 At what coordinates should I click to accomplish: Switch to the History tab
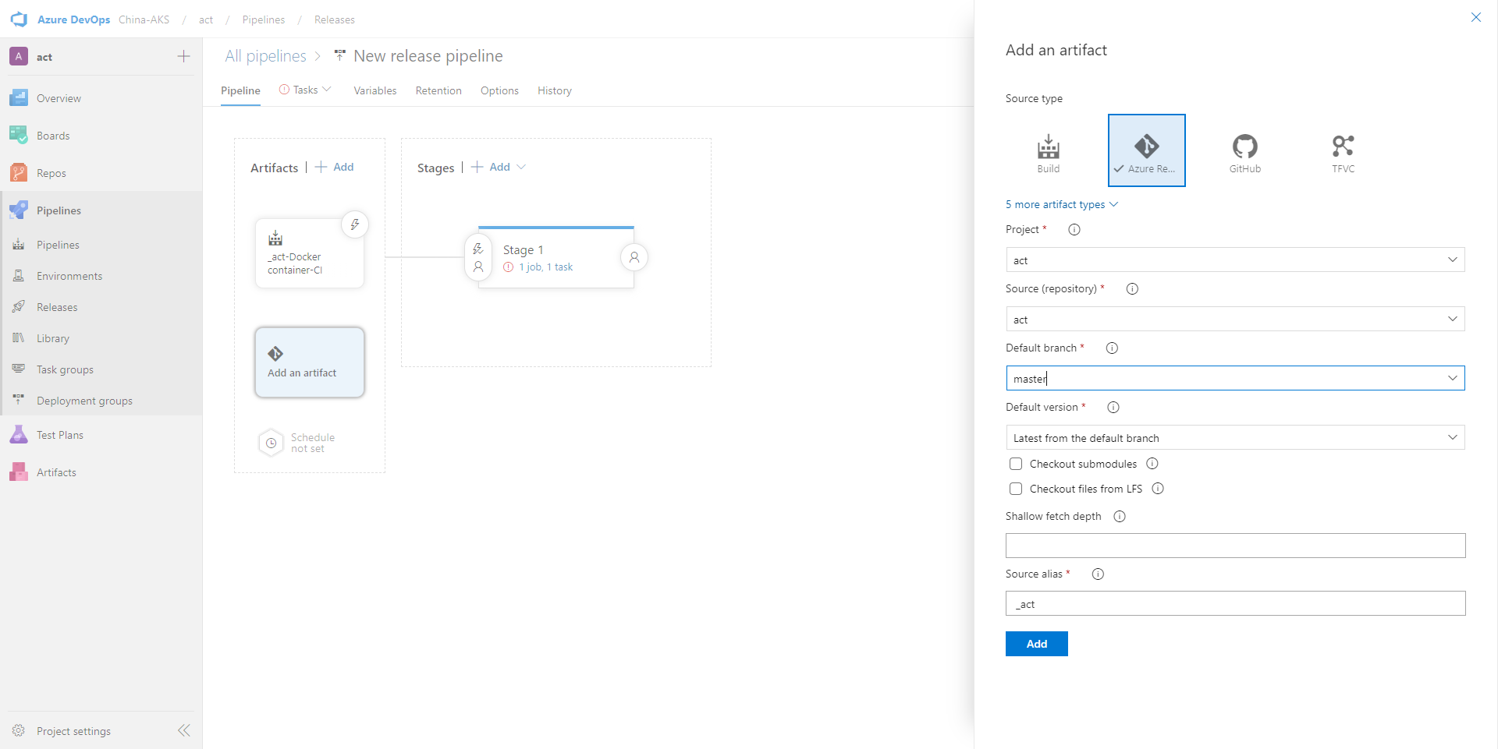(x=555, y=90)
